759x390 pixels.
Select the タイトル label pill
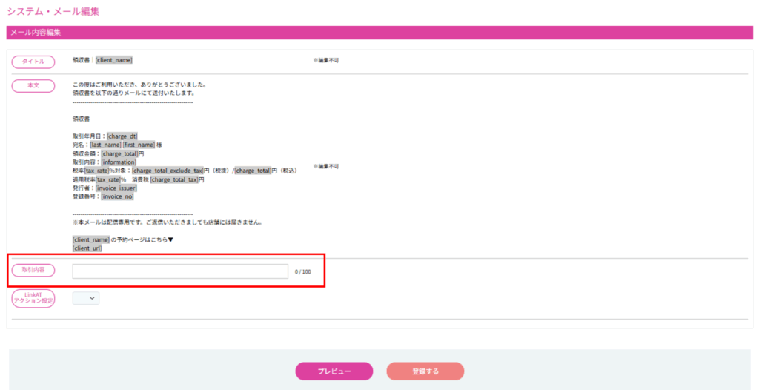point(33,62)
